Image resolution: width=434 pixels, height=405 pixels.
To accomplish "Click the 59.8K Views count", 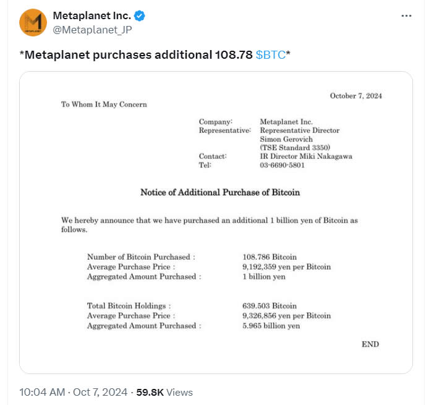I will [164, 392].
